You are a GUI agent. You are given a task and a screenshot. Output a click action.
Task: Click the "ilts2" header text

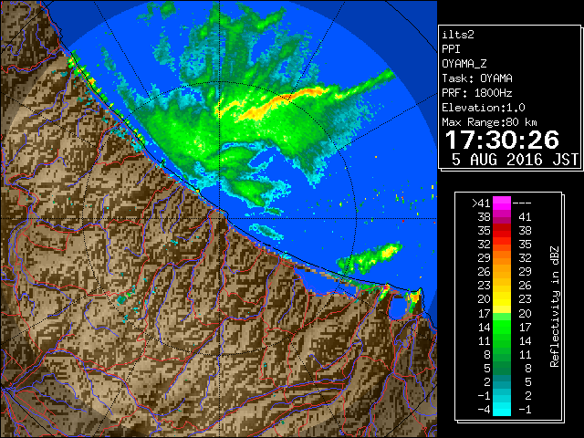(x=458, y=35)
